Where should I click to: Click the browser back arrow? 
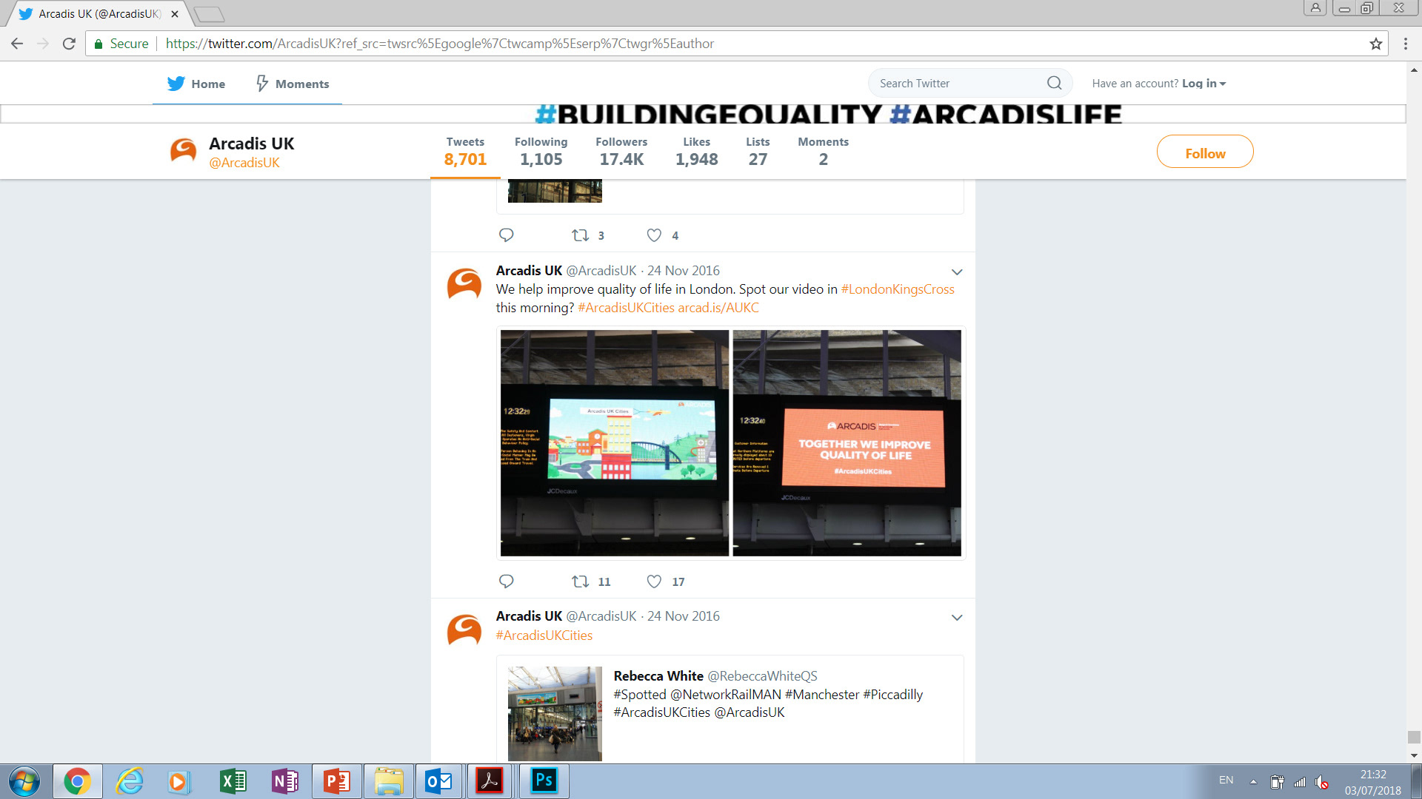pos(17,44)
